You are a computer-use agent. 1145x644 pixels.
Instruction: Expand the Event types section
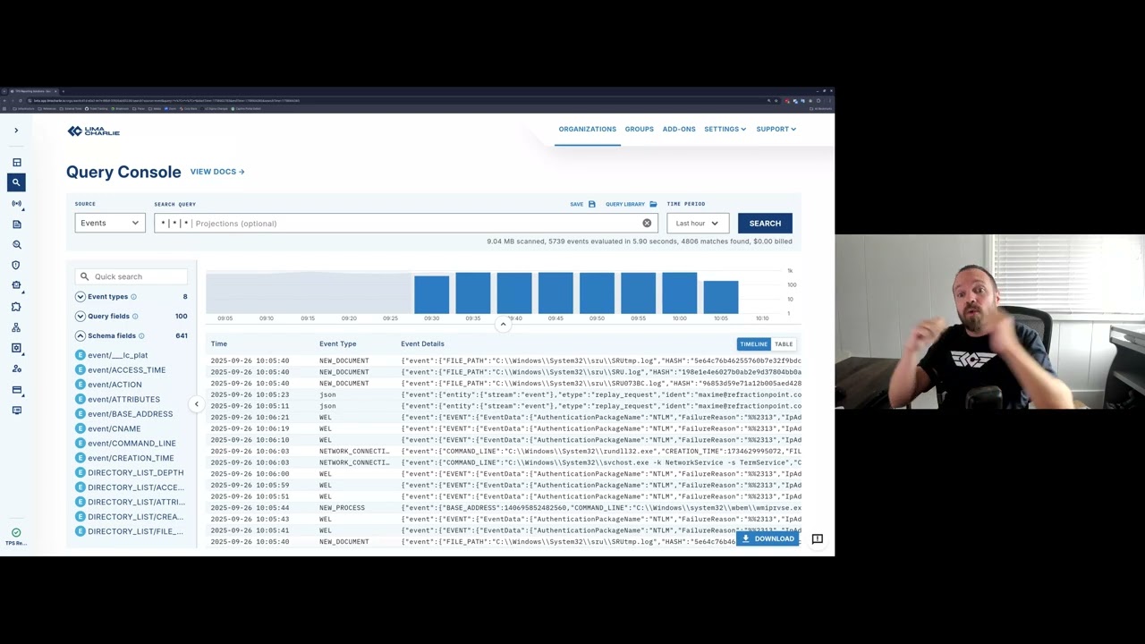coord(80,297)
